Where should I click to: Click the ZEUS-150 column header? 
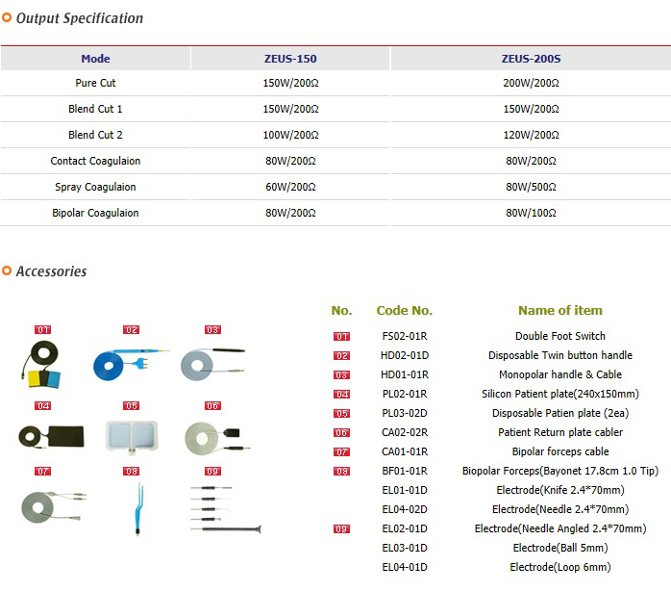click(x=290, y=59)
